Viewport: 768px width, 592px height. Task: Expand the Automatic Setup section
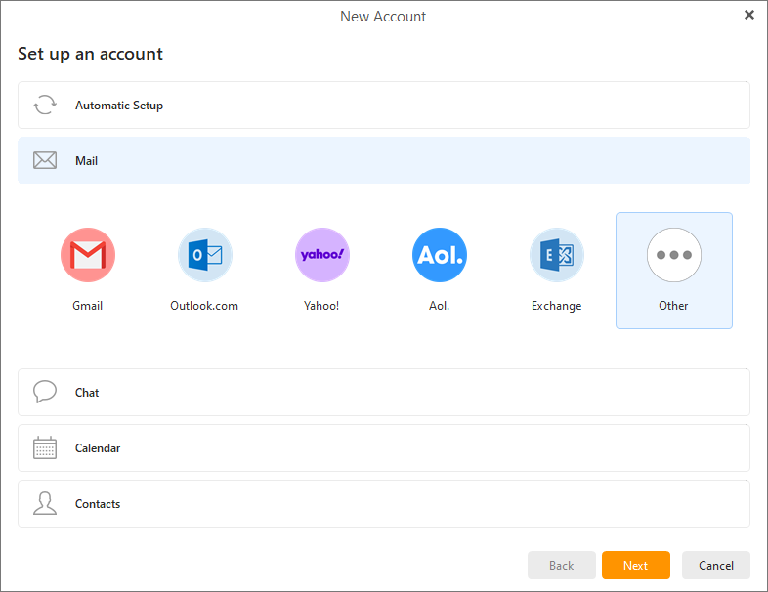pos(383,106)
